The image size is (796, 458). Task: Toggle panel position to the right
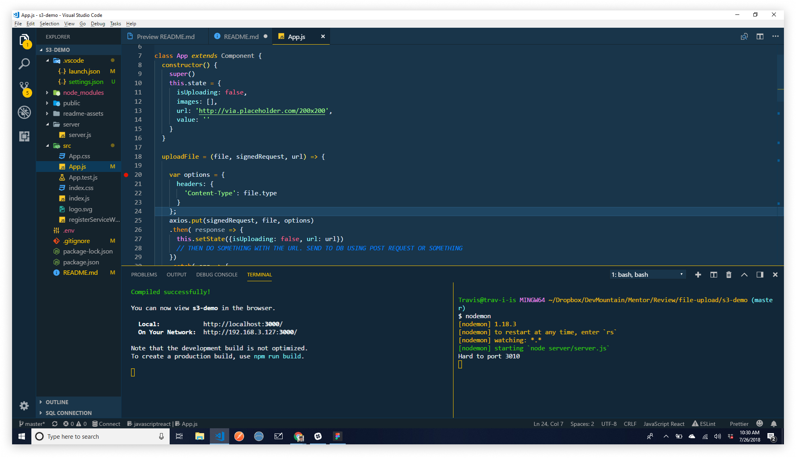(x=760, y=275)
